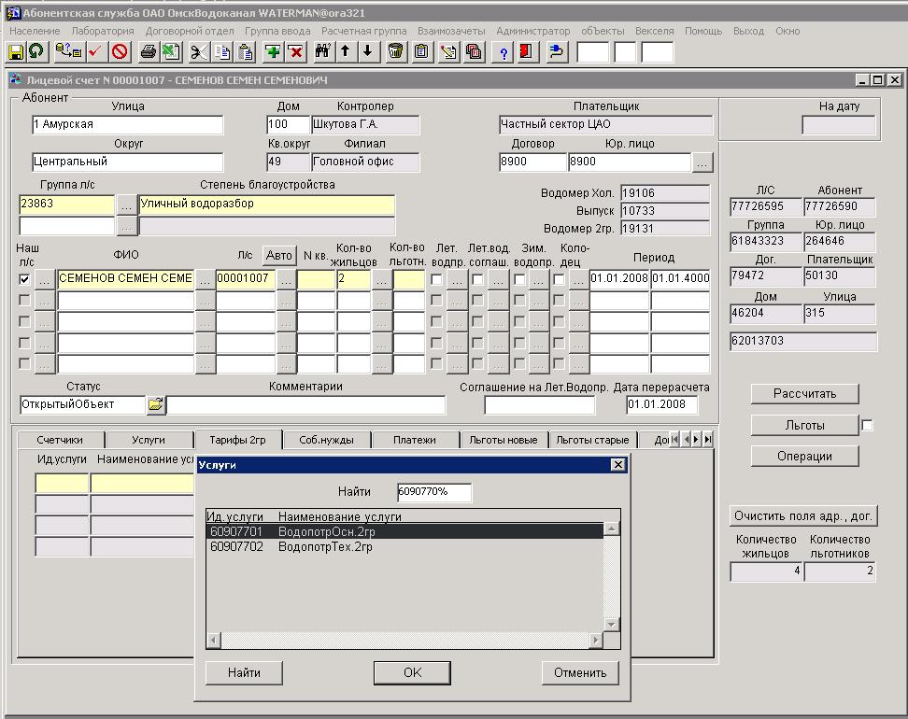The height and width of the screenshot is (719, 908).
Task: Open lookup button beside ФИО Семенов field
Action: (205, 278)
